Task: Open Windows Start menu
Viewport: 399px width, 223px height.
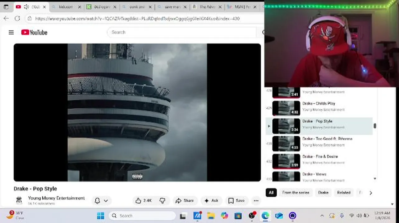Action: click(100, 216)
